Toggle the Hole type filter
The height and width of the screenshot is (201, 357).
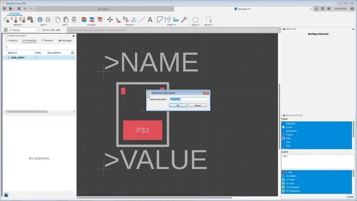[x=317, y=138]
